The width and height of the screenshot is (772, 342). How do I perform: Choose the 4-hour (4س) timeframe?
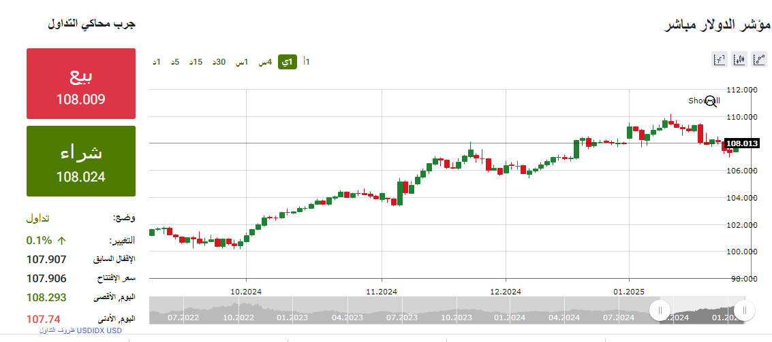[x=265, y=62]
